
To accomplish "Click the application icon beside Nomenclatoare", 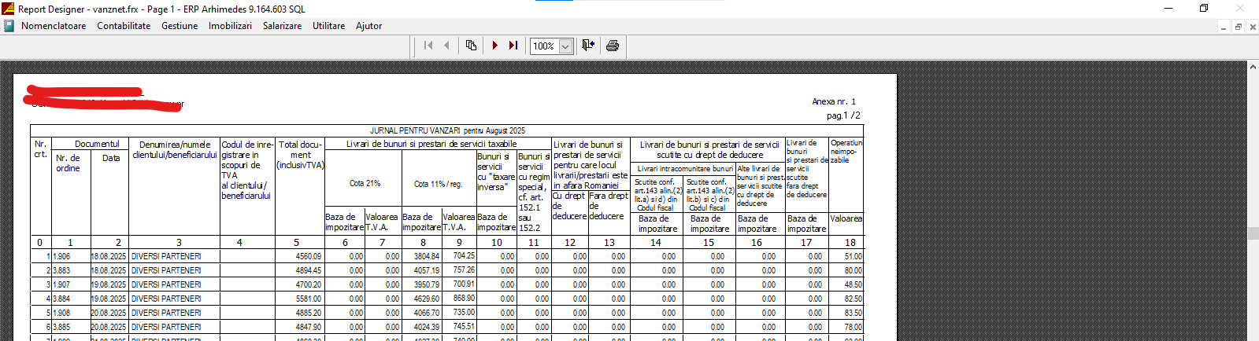I will [x=9, y=26].
